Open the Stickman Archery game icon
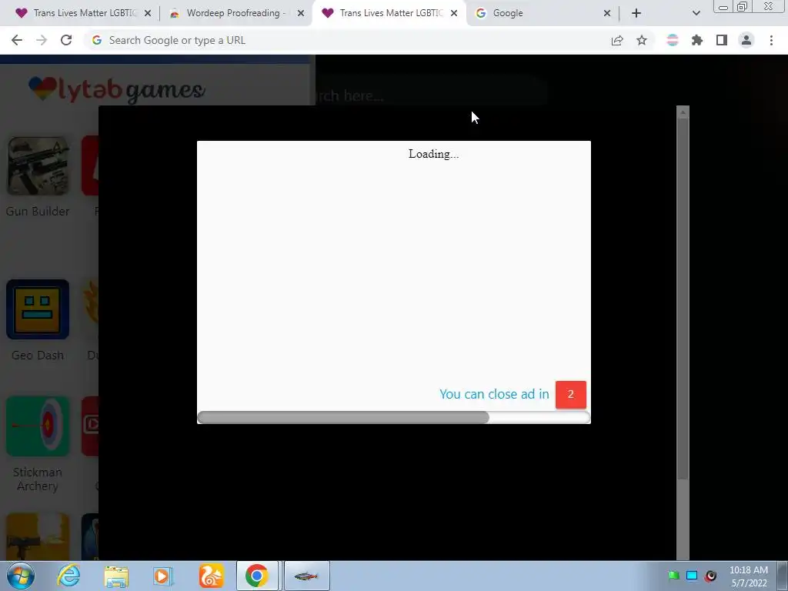Viewport: 788px width, 591px height. click(38, 426)
